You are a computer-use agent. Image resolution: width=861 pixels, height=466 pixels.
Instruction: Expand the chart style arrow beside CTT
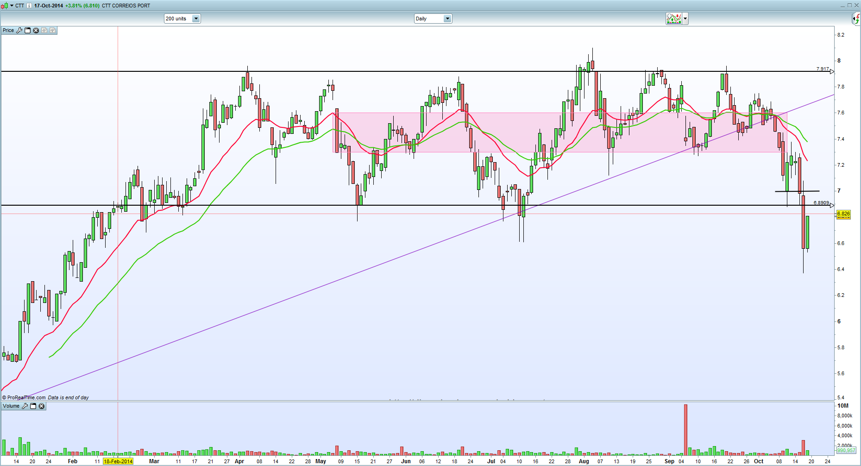click(12, 6)
